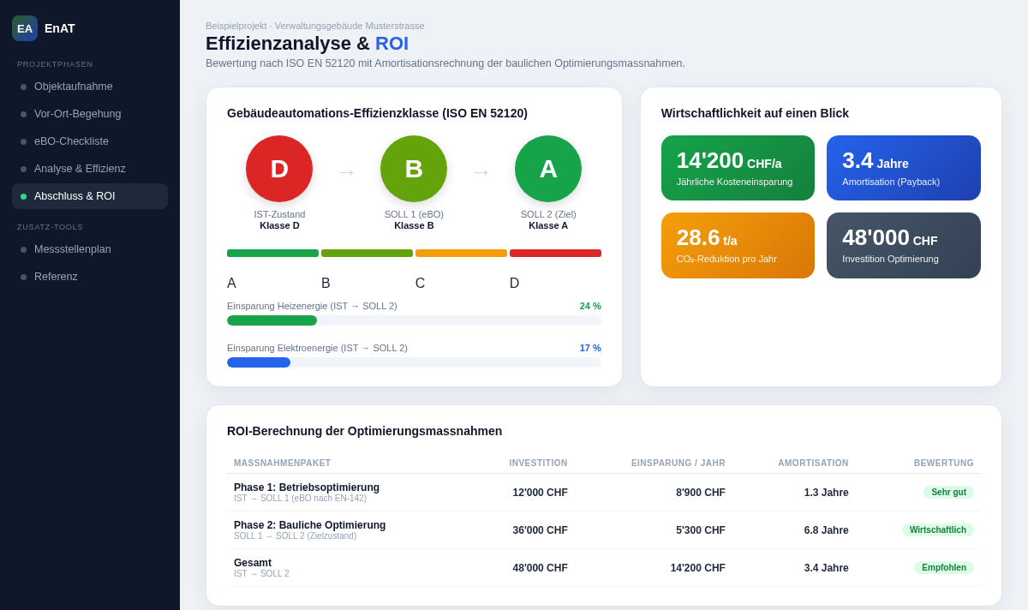Select the Phase 2: Bauliche Optimierung row

(x=604, y=530)
